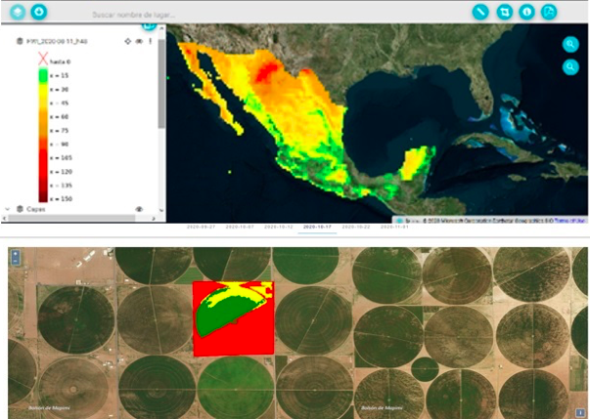590x419 pixels.
Task: Zoom out on the map
Action: (569, 66)
